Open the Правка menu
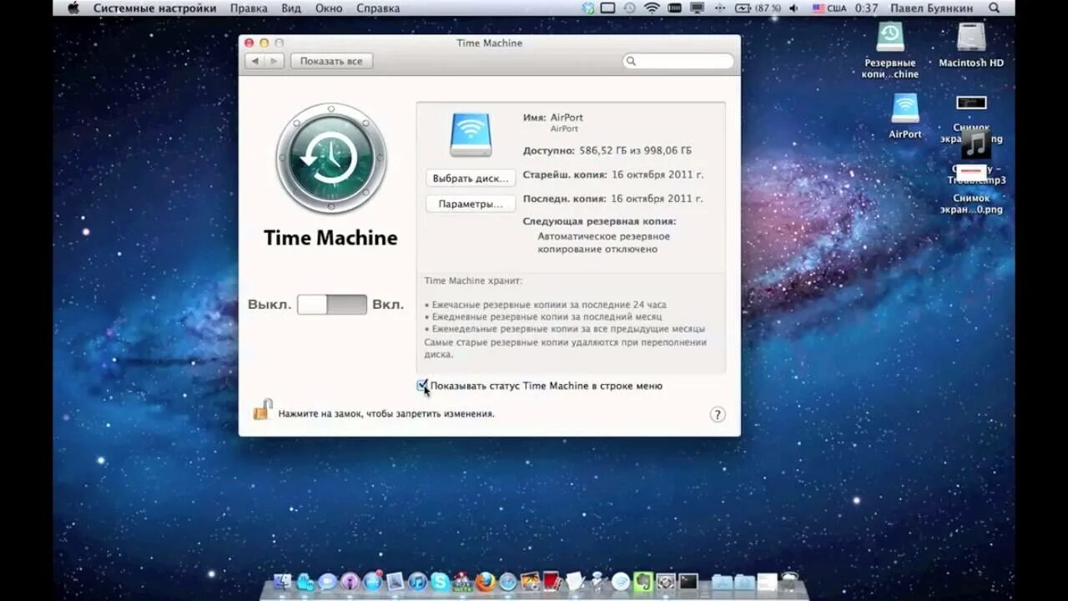 pyautogui.click(x=249, y=8)
